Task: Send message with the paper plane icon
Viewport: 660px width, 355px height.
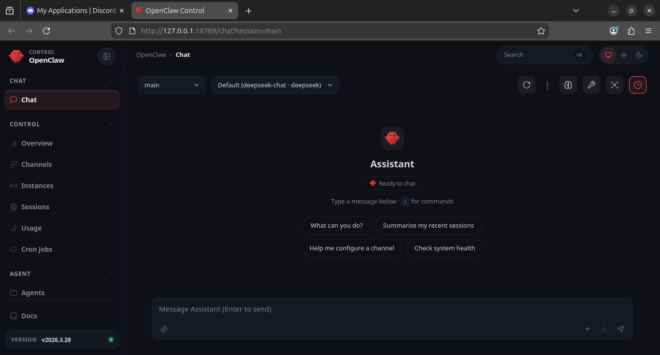Action: coord(621,329)
